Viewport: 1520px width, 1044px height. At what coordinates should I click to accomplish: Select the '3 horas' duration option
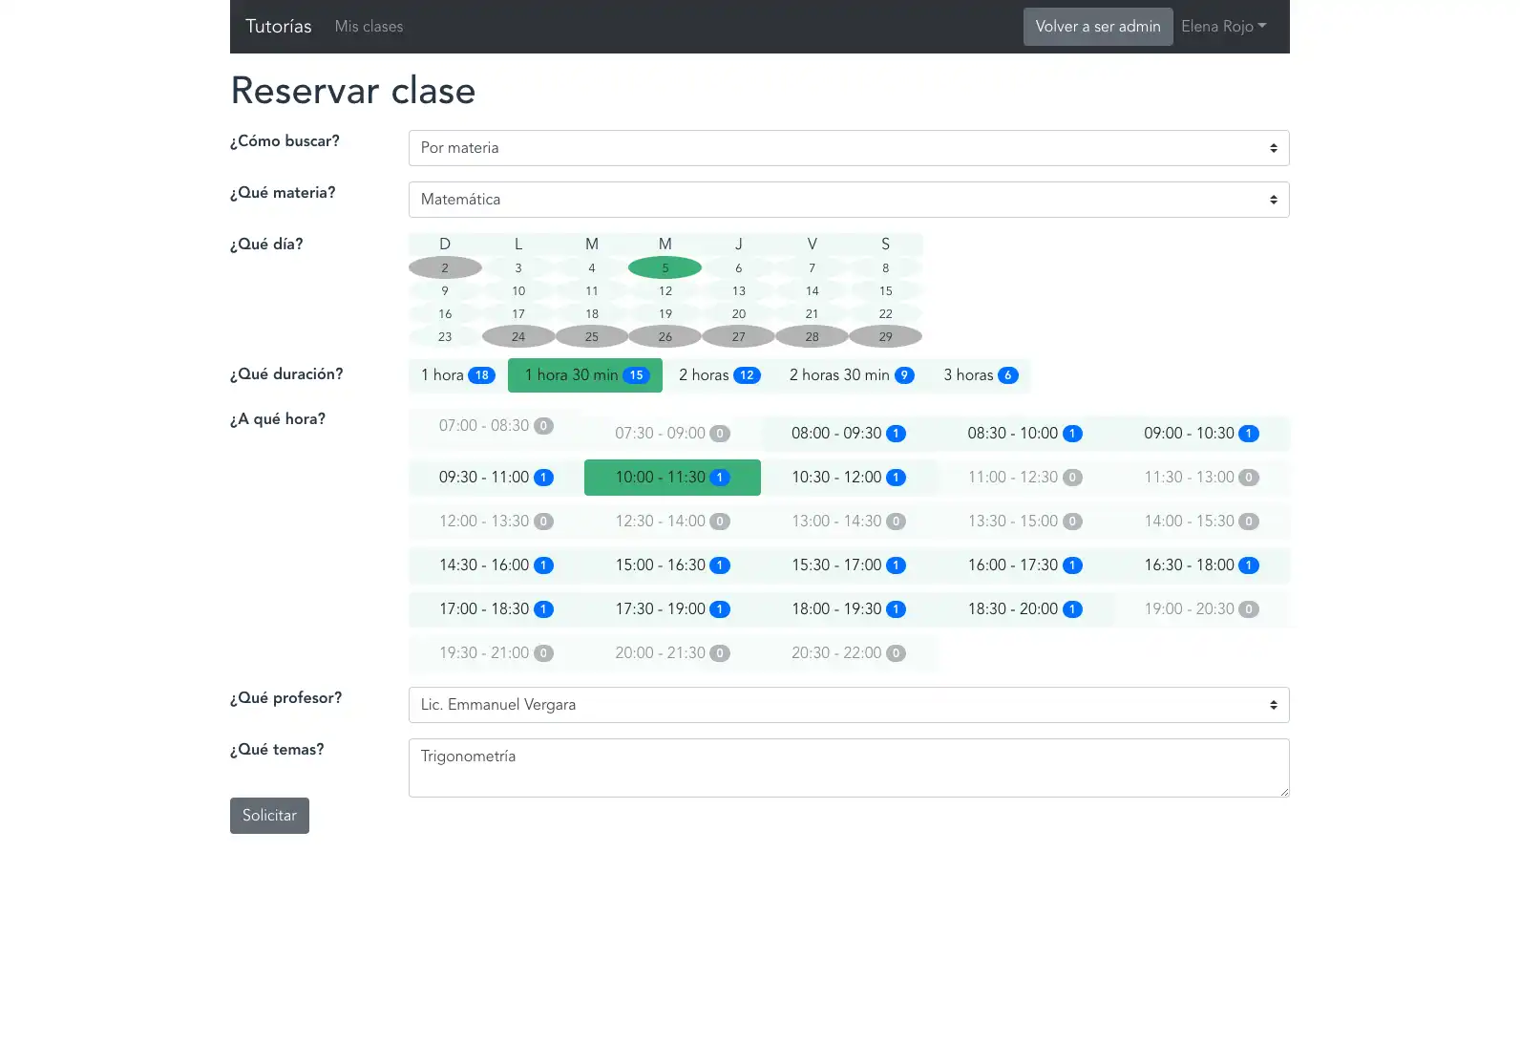(981, 375)
